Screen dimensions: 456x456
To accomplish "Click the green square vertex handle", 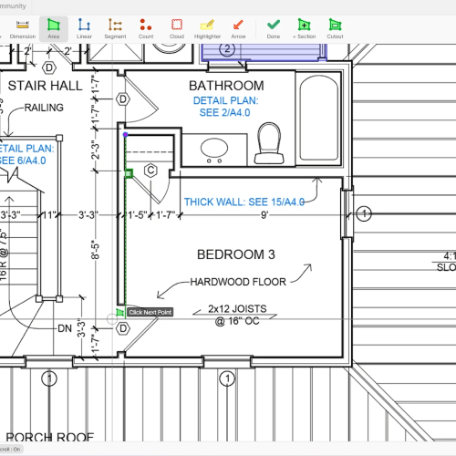I will pyautogui.click(x=129, y=173).
